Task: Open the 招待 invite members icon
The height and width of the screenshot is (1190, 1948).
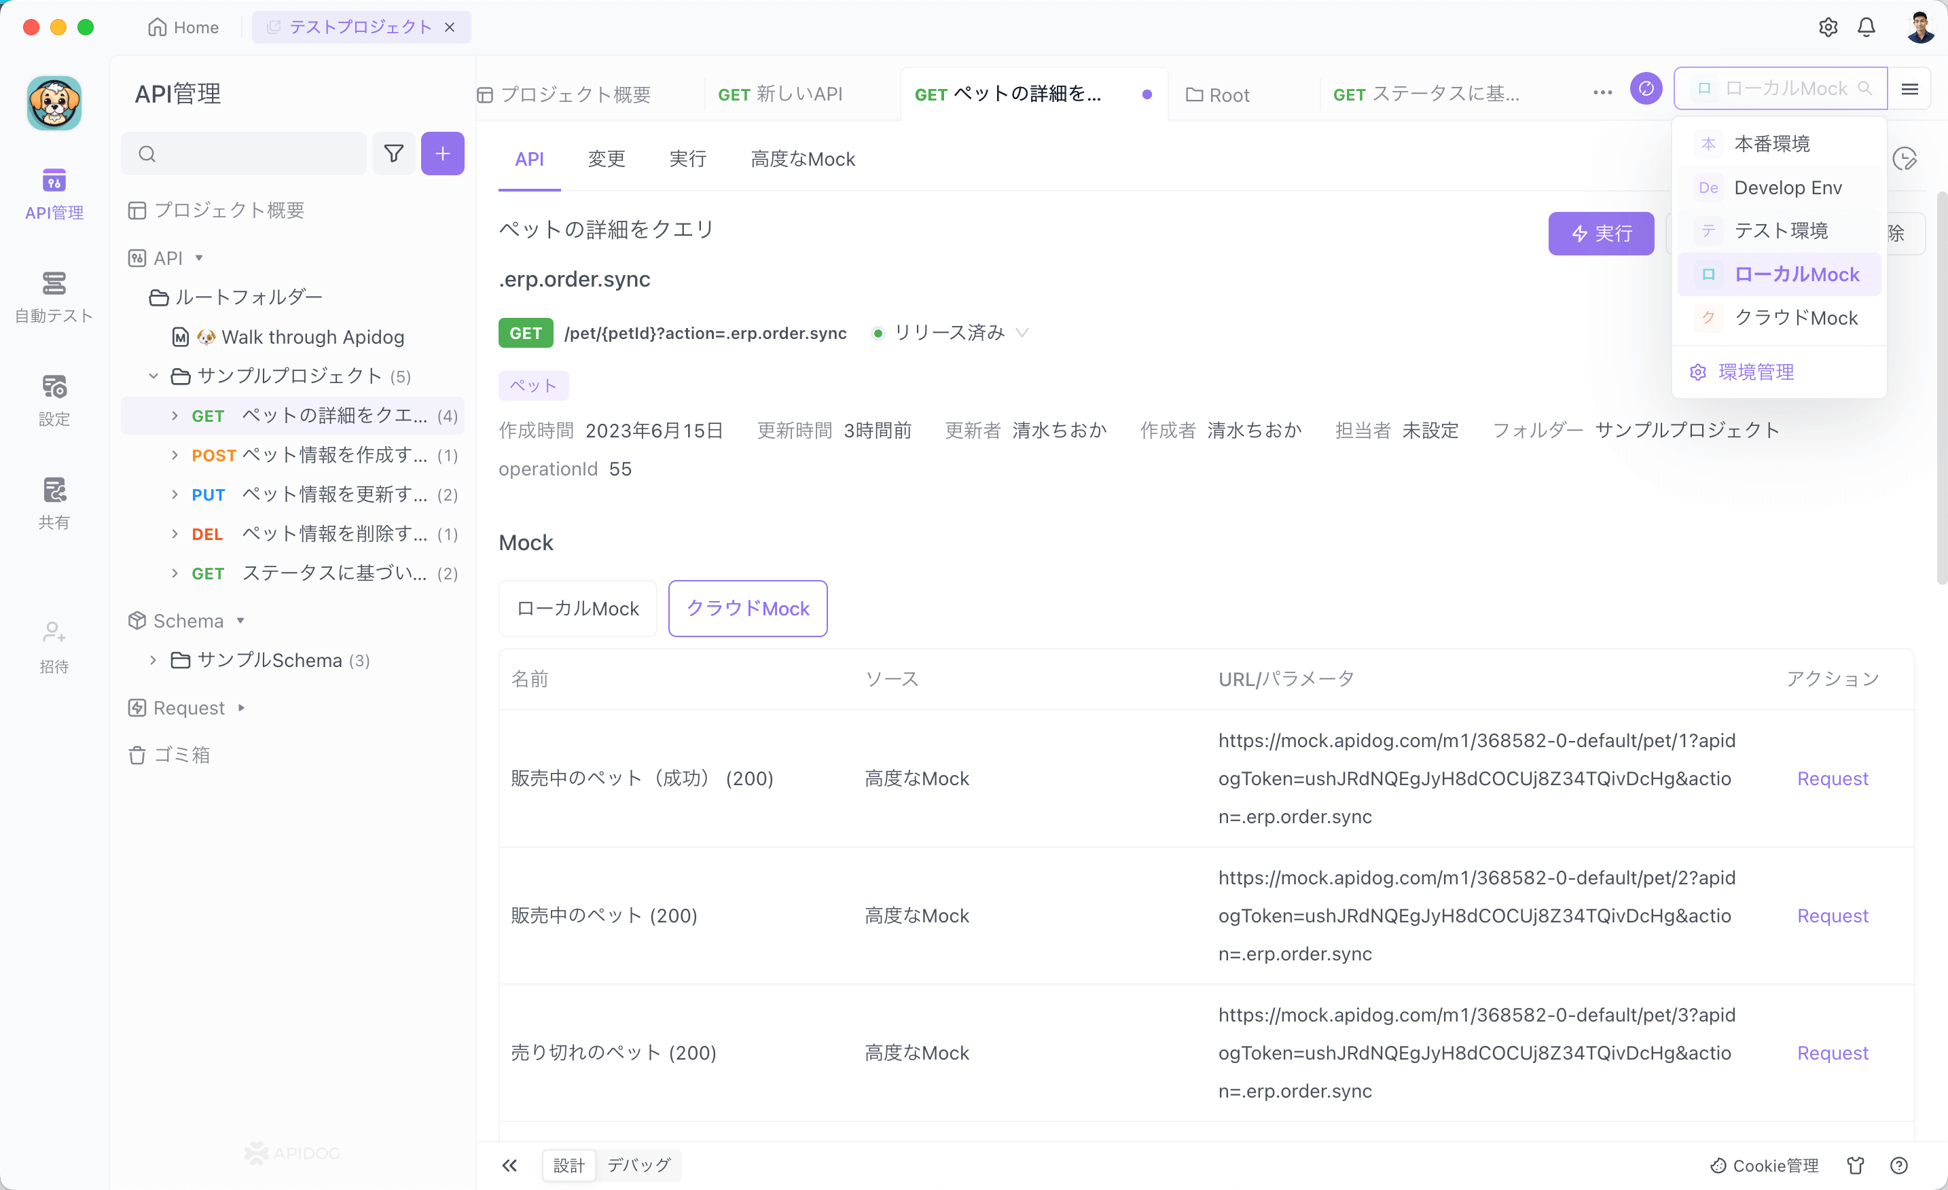Action: 54,647
